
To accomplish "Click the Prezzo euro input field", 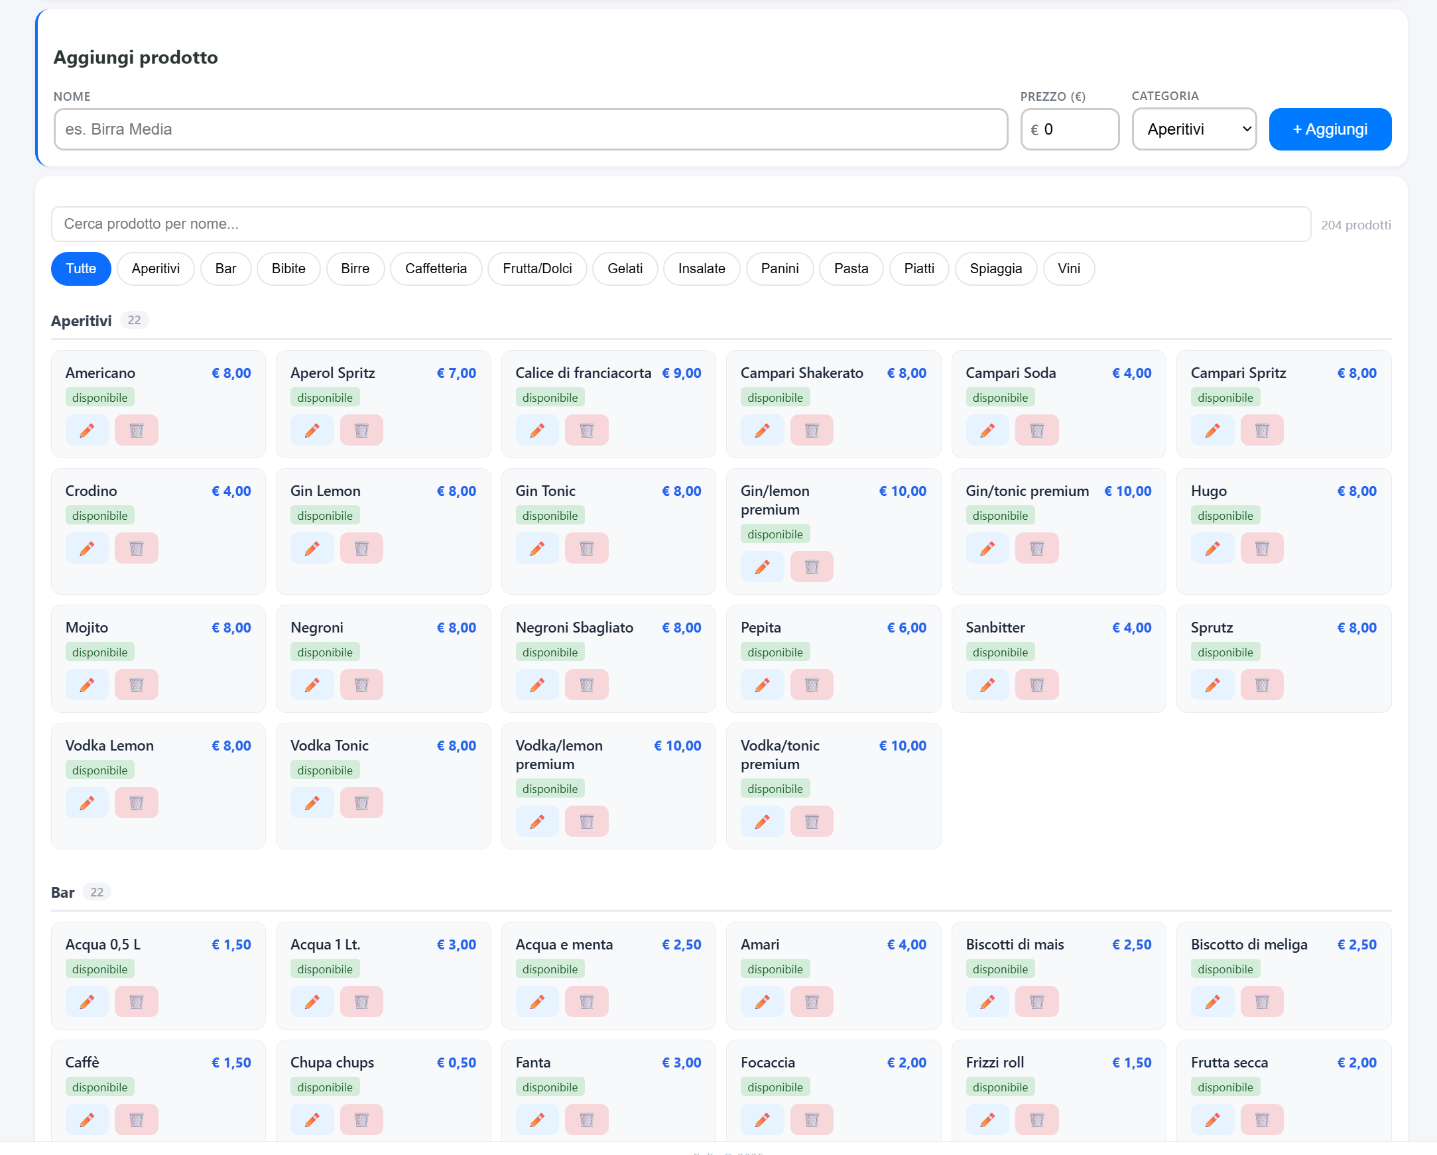I will 1070,129.
